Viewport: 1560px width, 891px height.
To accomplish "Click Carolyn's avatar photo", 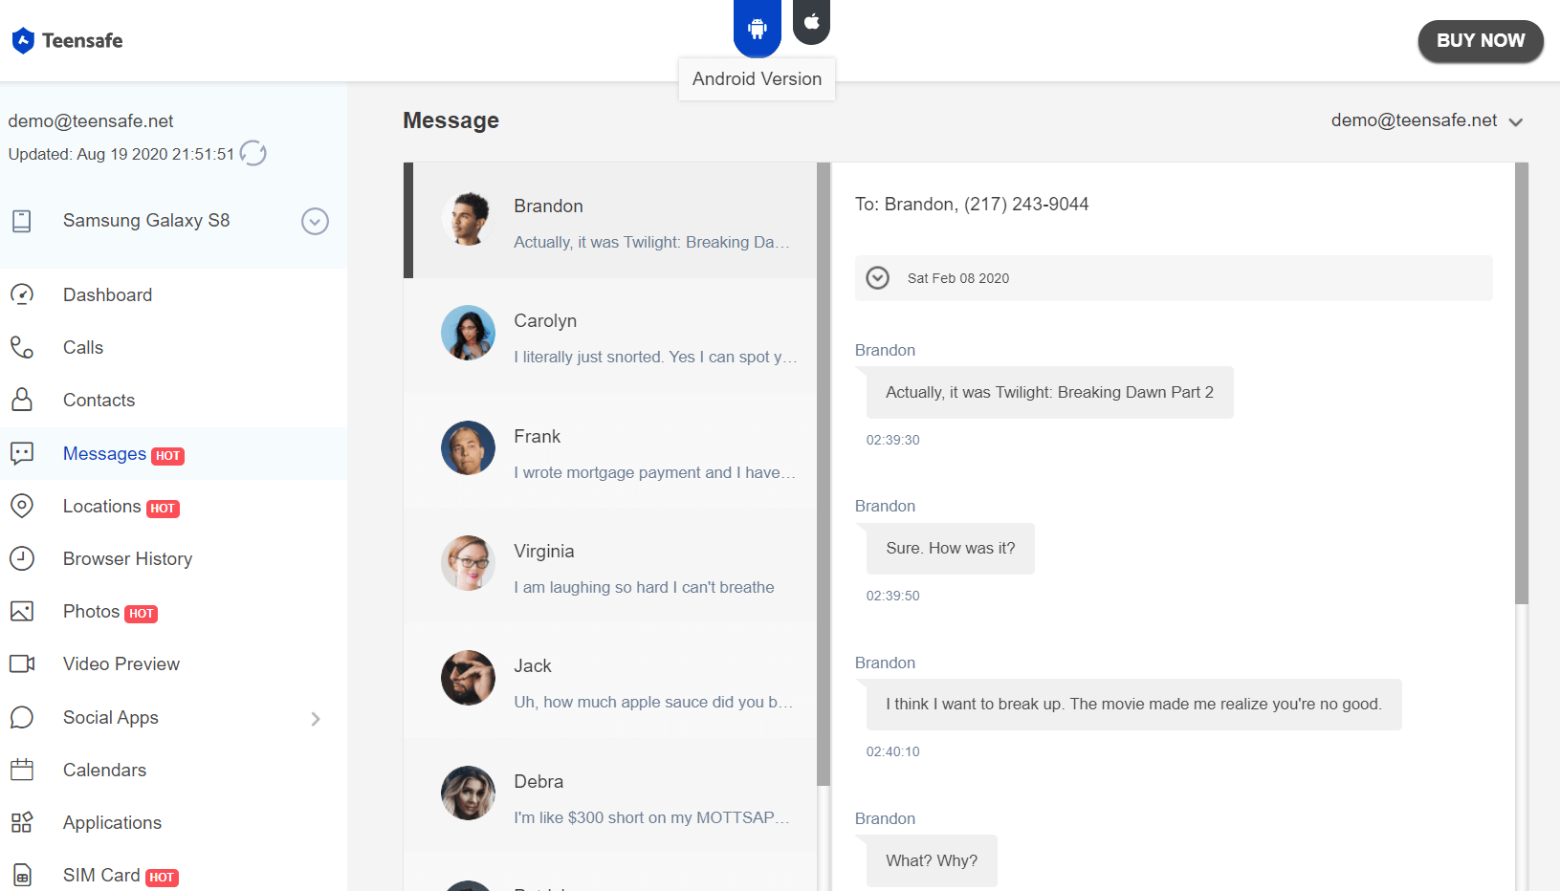I will pyautogui.click(x=468, y=333).
